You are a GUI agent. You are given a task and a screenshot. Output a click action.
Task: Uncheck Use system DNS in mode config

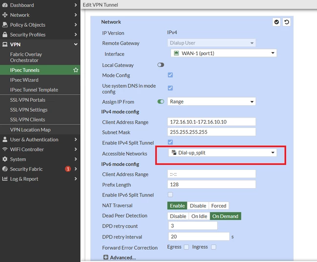(x=170, y=88)
